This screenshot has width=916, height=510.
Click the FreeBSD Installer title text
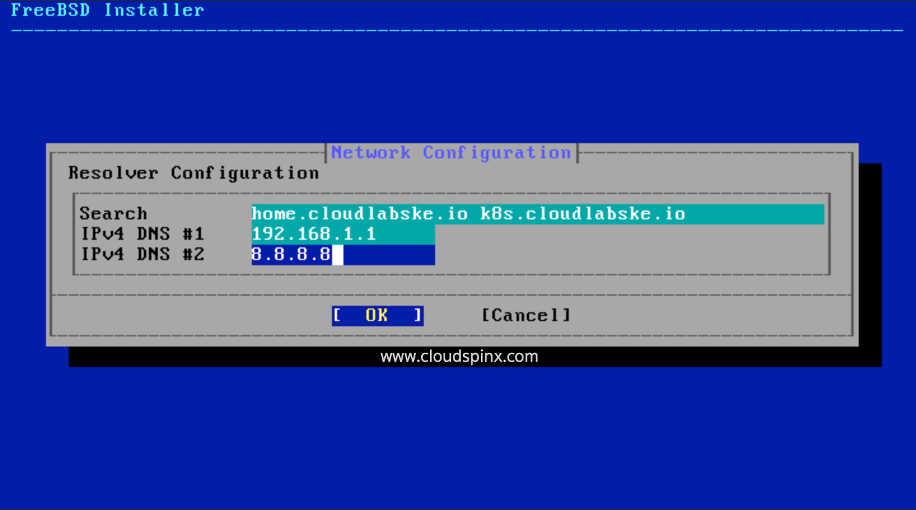point(107,10)
